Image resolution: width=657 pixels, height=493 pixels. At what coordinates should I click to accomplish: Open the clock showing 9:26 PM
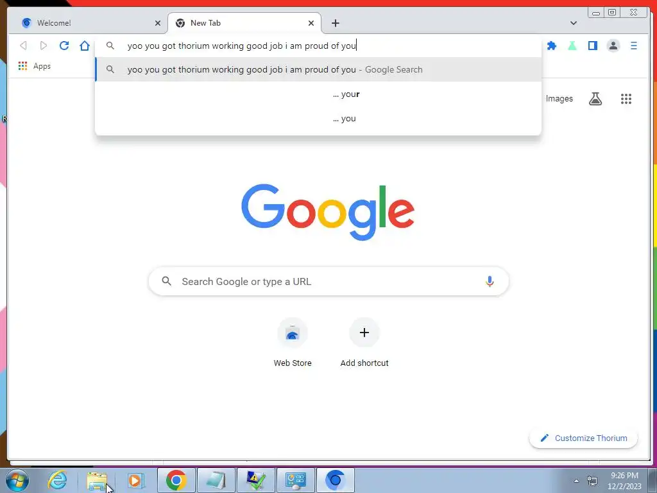624,481
